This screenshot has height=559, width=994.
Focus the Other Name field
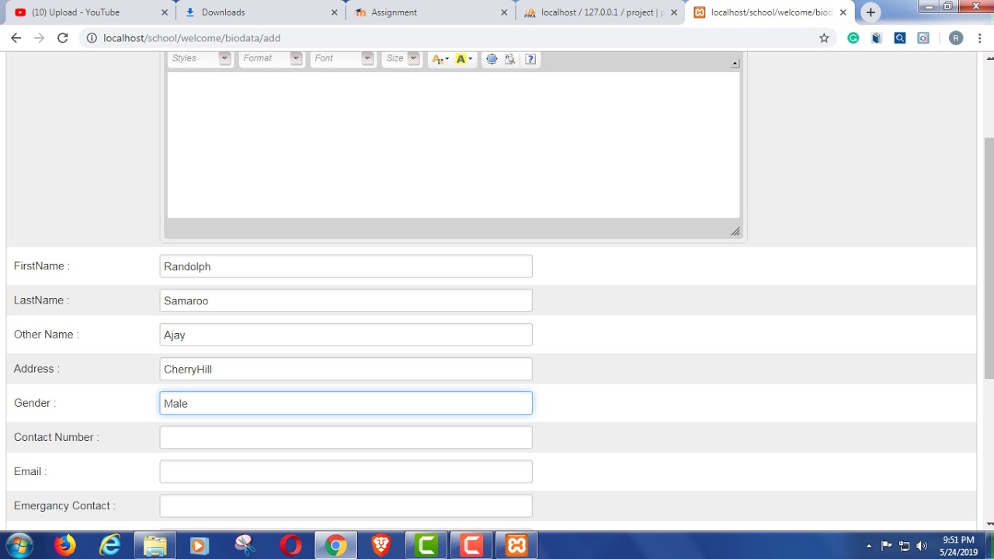point(346,335)
